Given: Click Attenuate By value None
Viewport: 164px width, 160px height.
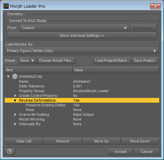Looking at the screenshot, I should [x=77, y=124].
